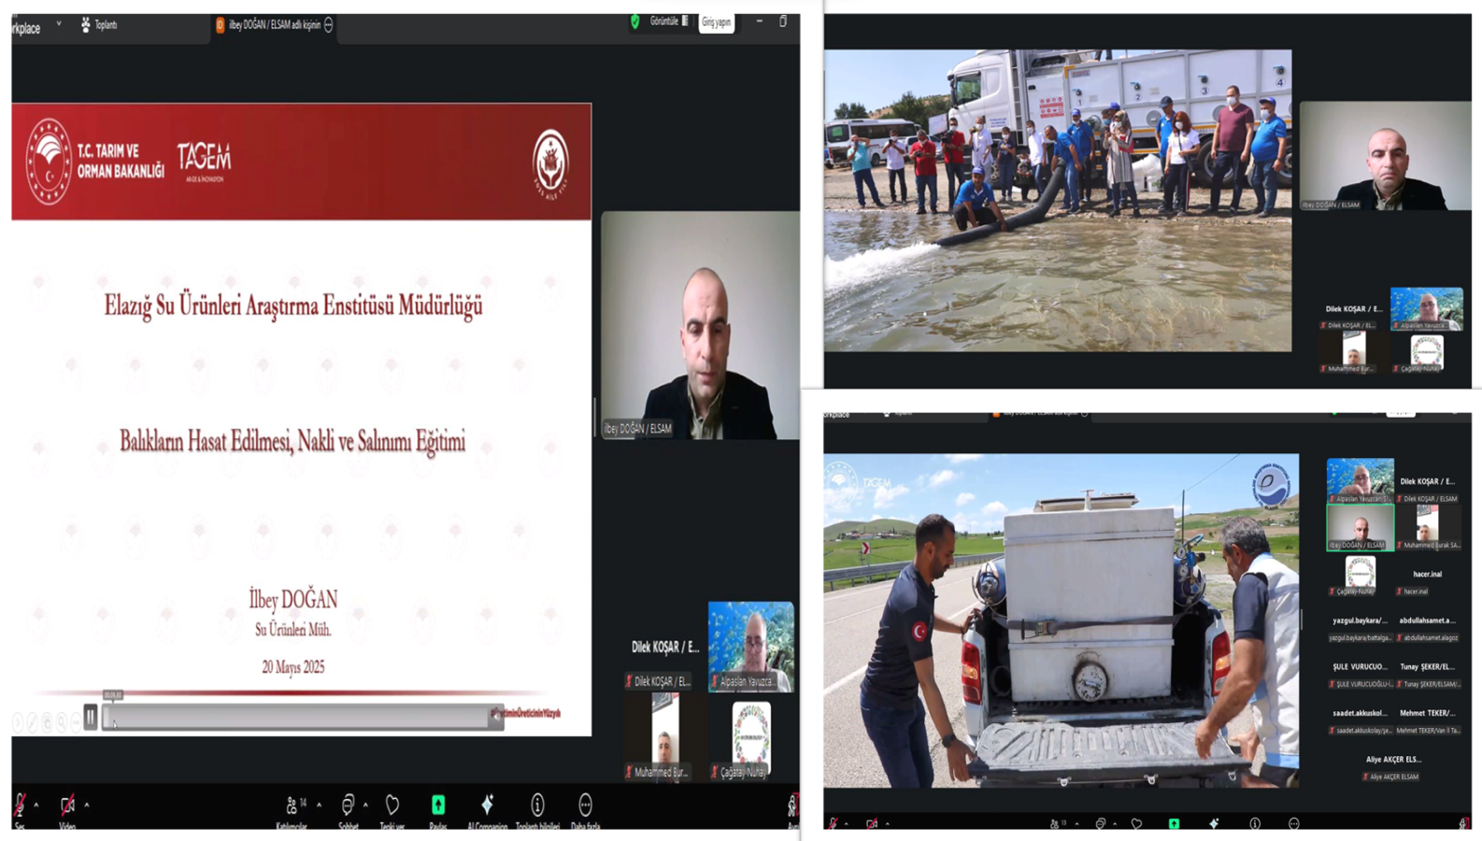Expand video options arrow beside camera
Screen dimensions: 1482x841
[x=87, y=805]
